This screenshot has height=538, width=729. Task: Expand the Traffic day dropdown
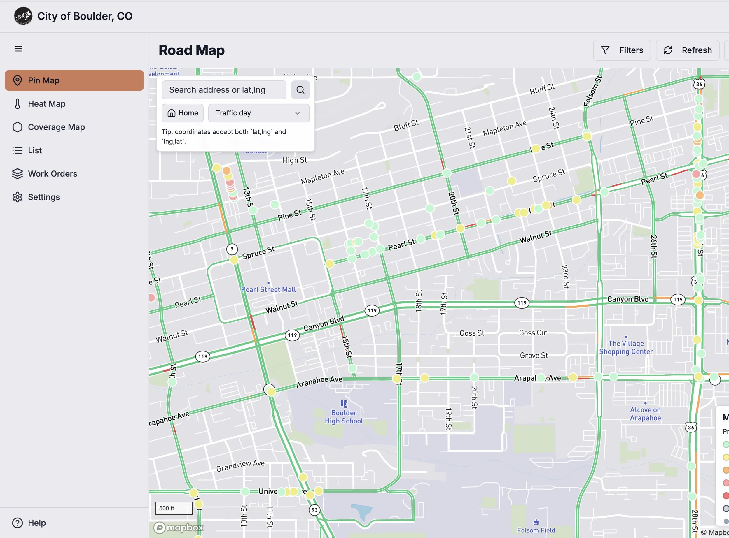coord(259,113)
